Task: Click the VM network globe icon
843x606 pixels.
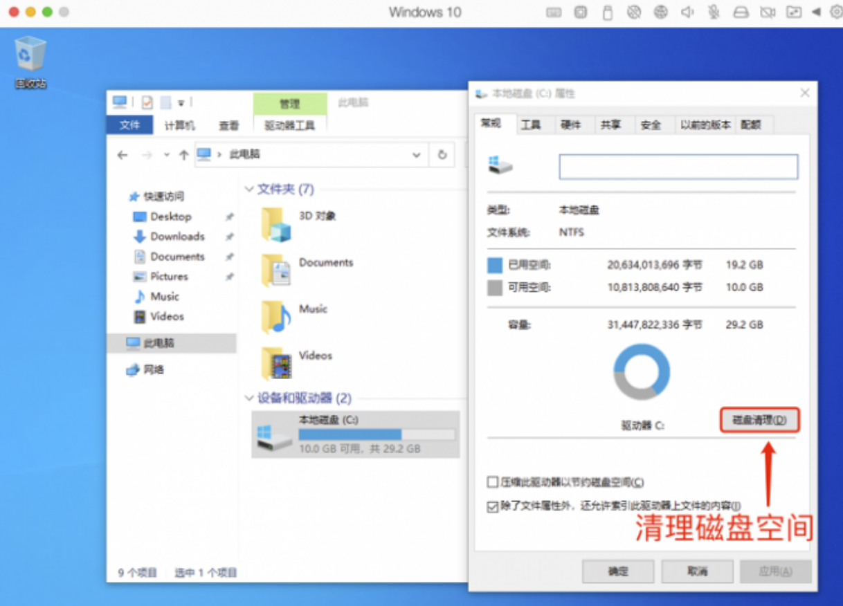Action: click(x=660, y=12)
